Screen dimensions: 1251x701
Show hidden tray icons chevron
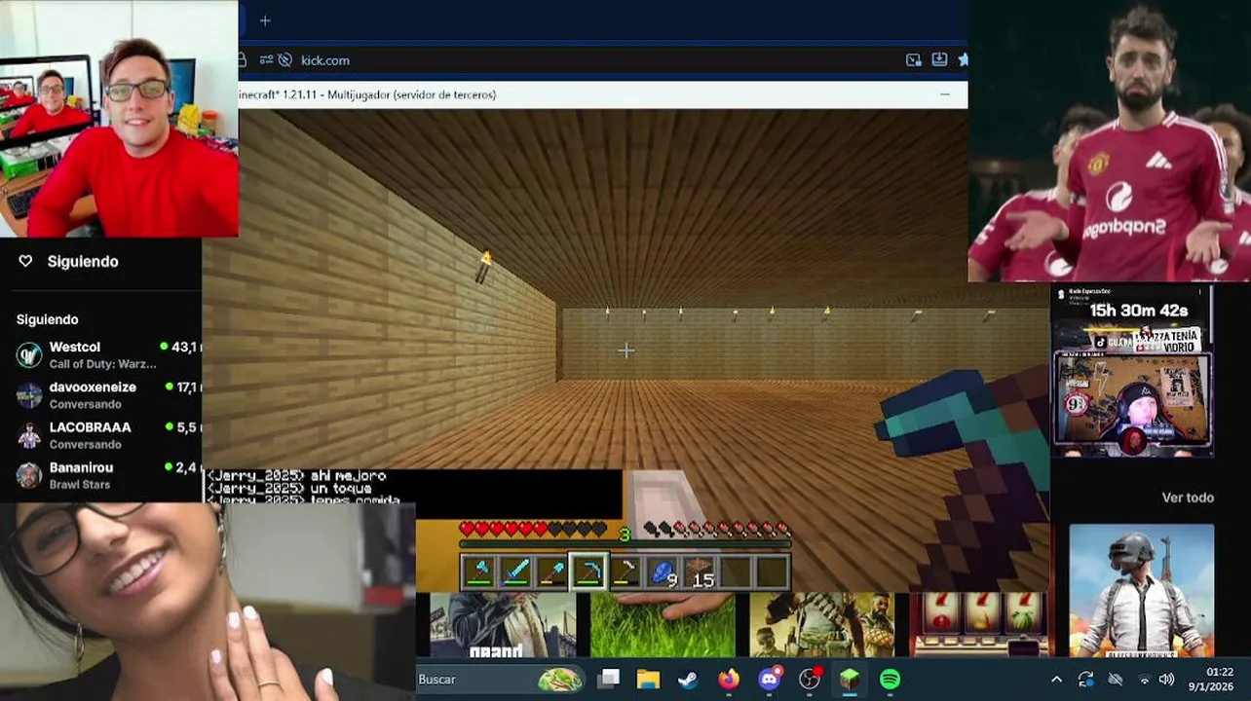1056,680
